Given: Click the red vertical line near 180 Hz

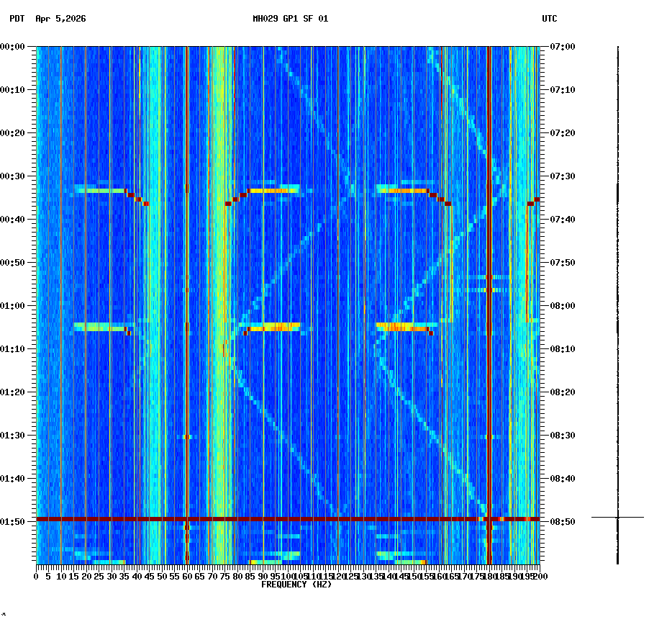Looking at the screenshot, I should coord(489,288).
